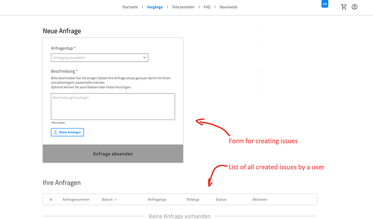Click the Ihre Anfragen heading
Screen dimensions: 373x219
pos(62,183)
